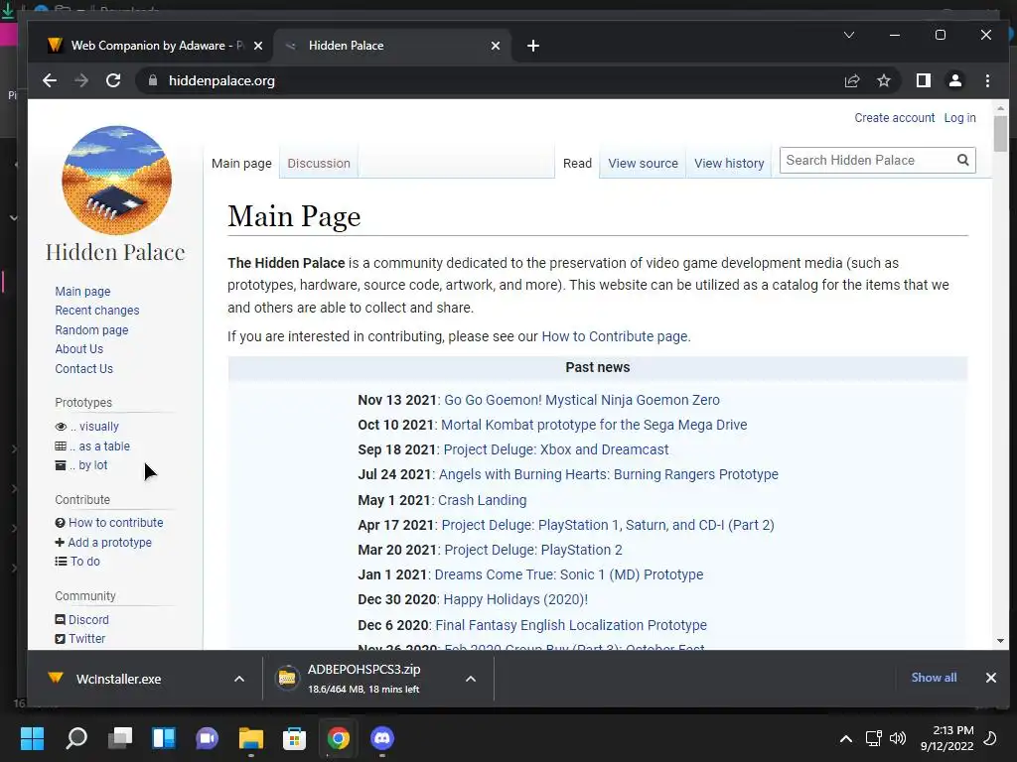Open the To do link
Viewport: 1017px width, 762px height.
pyautogui.click(x=85, y=562)
